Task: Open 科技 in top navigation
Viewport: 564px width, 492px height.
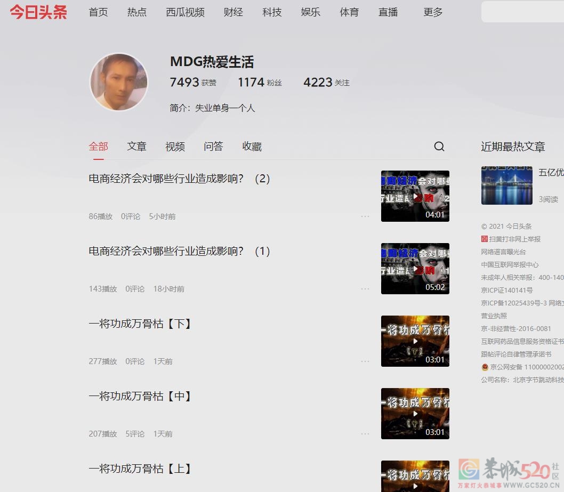Action: point(272,12)
